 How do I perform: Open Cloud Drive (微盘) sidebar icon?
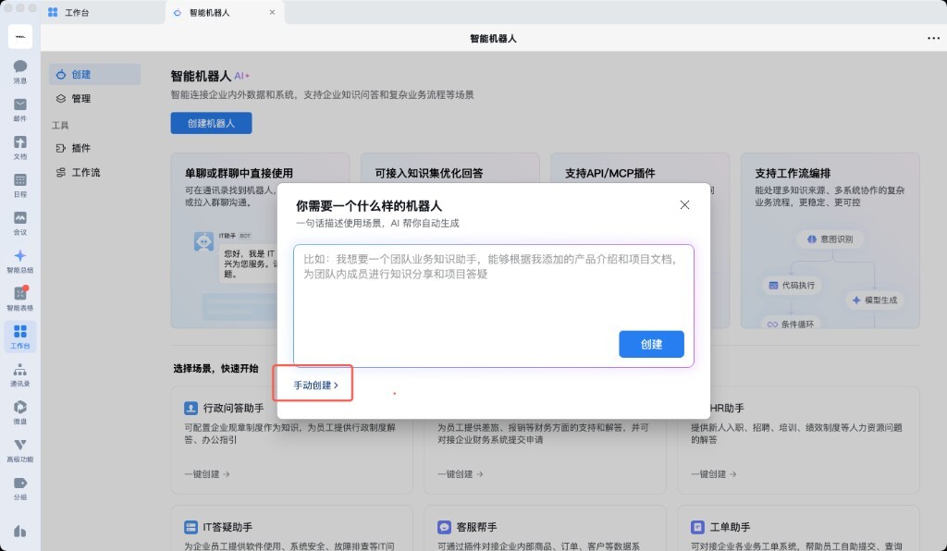(20, 411)
